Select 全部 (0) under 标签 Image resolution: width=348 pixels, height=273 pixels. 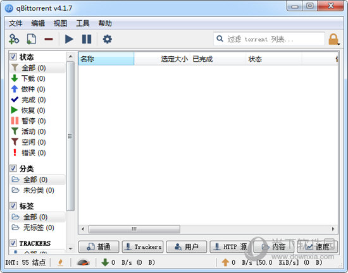tap(37, 217)
